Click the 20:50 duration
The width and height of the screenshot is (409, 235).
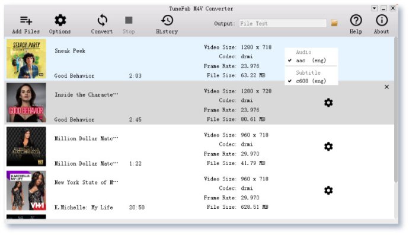tap(137, 207)
